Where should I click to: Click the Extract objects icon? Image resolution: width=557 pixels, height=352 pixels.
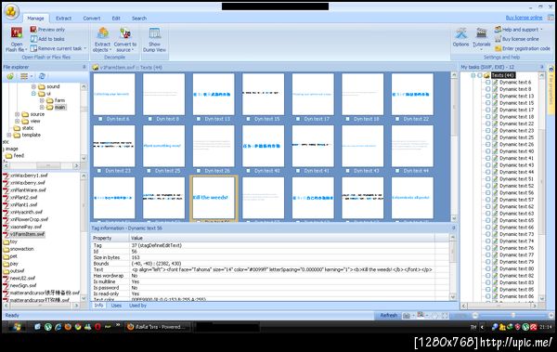point(103,33)
